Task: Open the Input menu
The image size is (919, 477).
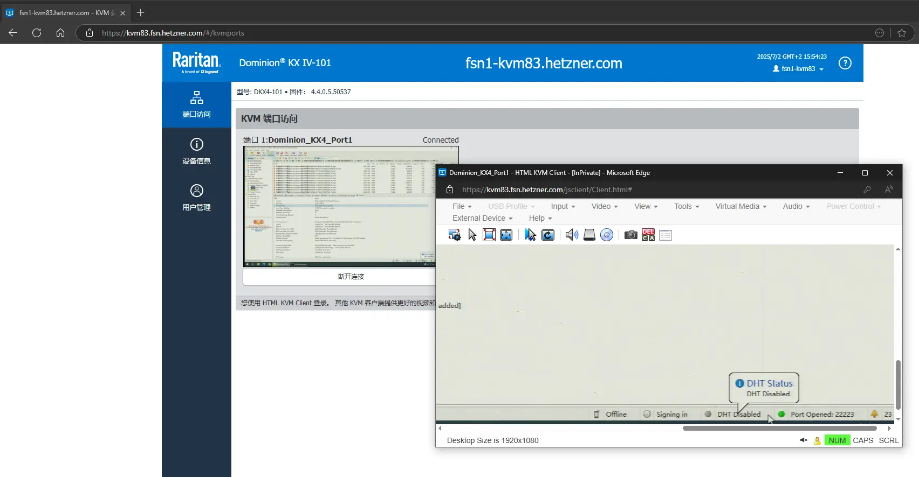Action: pos(563,206)
